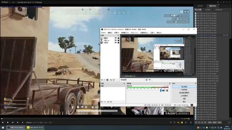Viewport: 232px width, 130px height.
Task: Open 编辑(E) menu in OBS
Action: [x=110, y=33]
